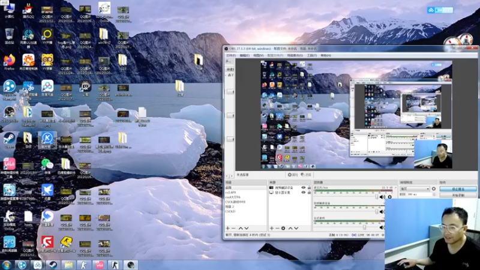
Task: Open audio settings gear for first mixer track
Action: [x=389, y=197]
